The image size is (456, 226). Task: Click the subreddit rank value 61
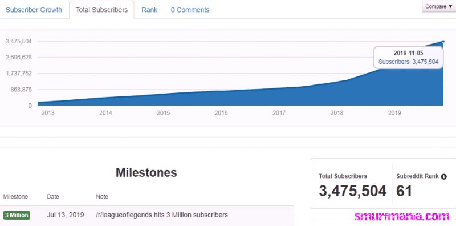[404, 191]
